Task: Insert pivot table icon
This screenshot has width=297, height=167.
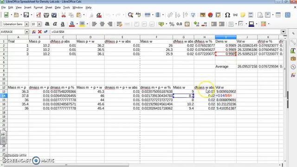Action: tap(218, 15)
